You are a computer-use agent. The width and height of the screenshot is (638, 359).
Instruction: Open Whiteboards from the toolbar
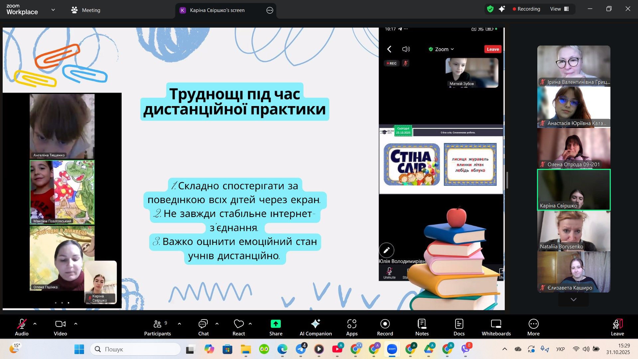point(496,327)
